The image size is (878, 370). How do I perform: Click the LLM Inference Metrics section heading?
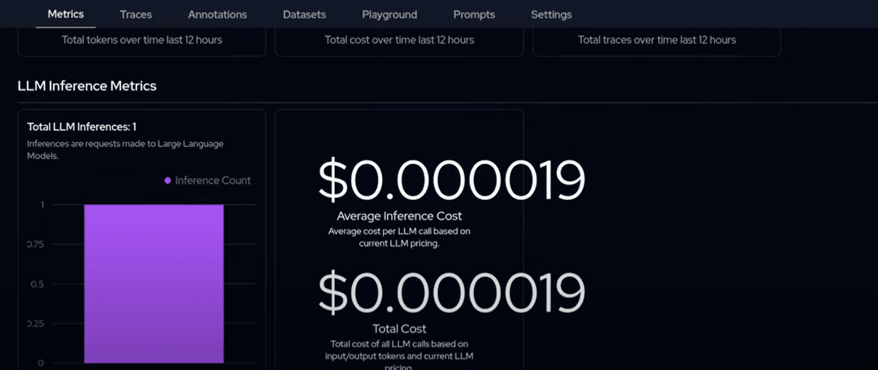coord(87,85)
